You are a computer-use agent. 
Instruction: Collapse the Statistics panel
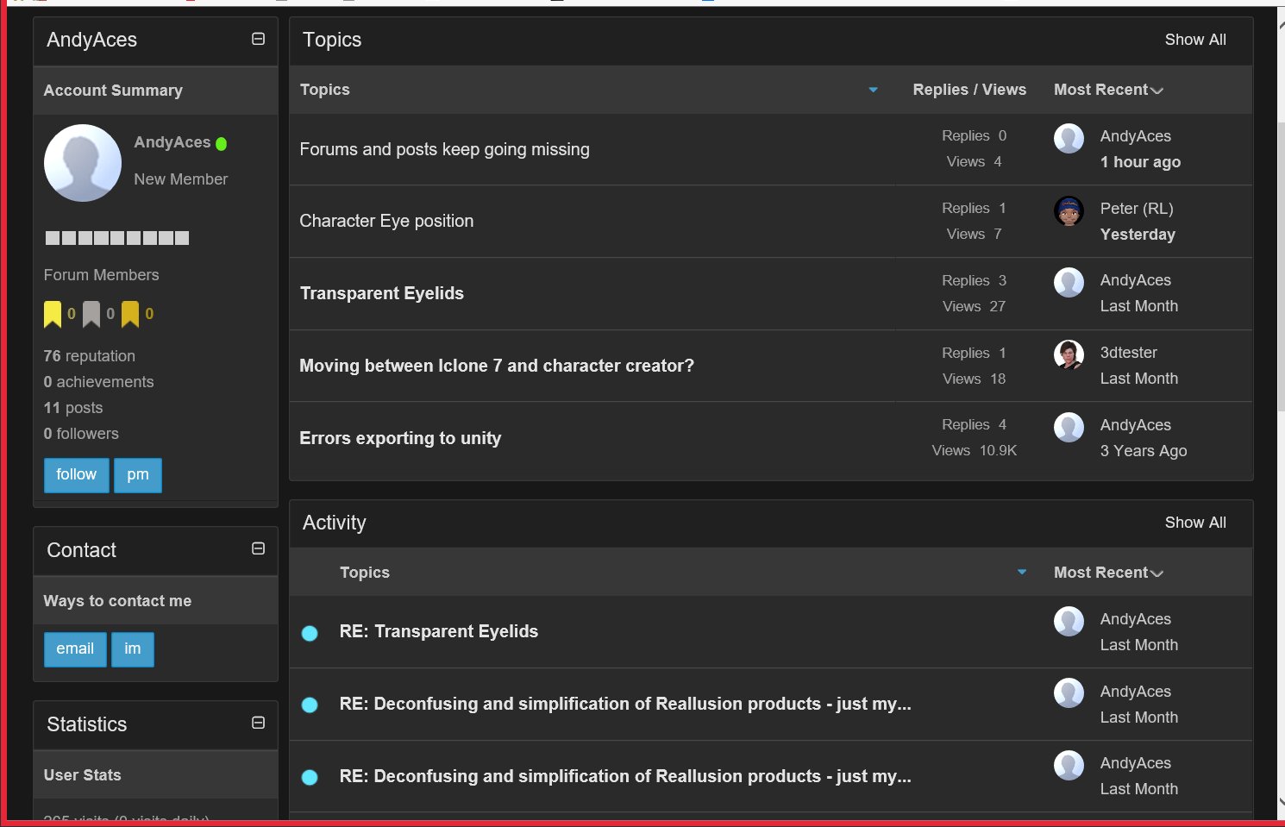258,723
